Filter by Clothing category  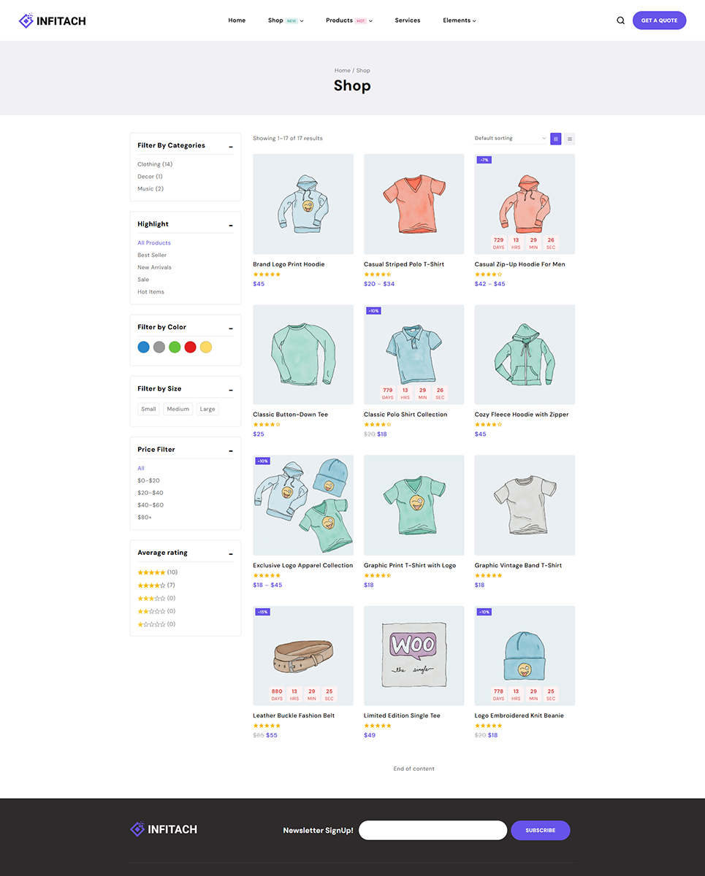coord(154,164)
